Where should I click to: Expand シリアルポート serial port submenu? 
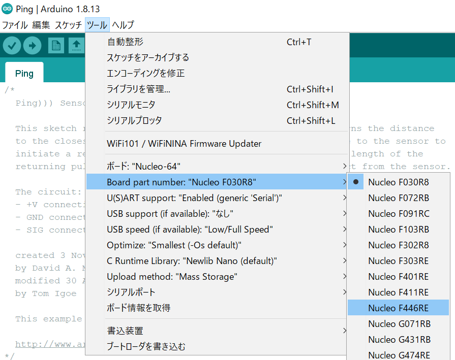tap(217, 292)
